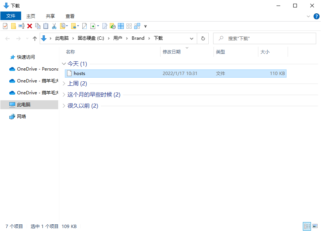321x231 pixels.
Task: Navigate up to the Brand folder with the up arrow
Action: click(x=34, y=38)
